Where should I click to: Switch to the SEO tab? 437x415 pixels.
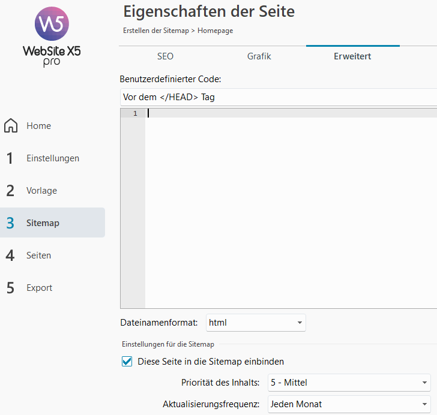tap(165, 56)
